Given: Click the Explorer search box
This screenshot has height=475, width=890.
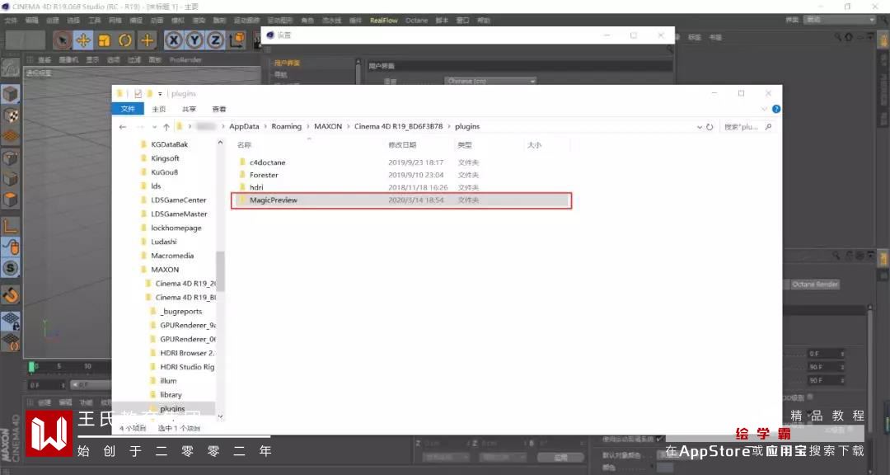Looking at the screenshot, I should pyautogui.click(x=748, y=127).
